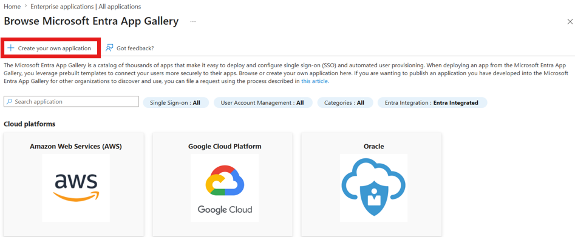The height and width of the screenshot is (237, 575).
Task: Close the App Gallery pane
Action: click(570, 22)
